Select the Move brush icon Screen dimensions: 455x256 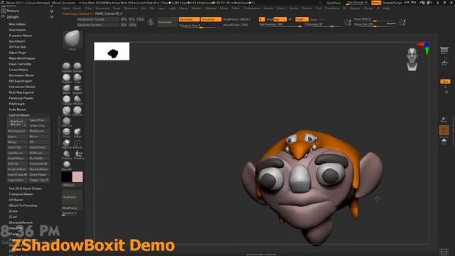(x=66, y=88)
